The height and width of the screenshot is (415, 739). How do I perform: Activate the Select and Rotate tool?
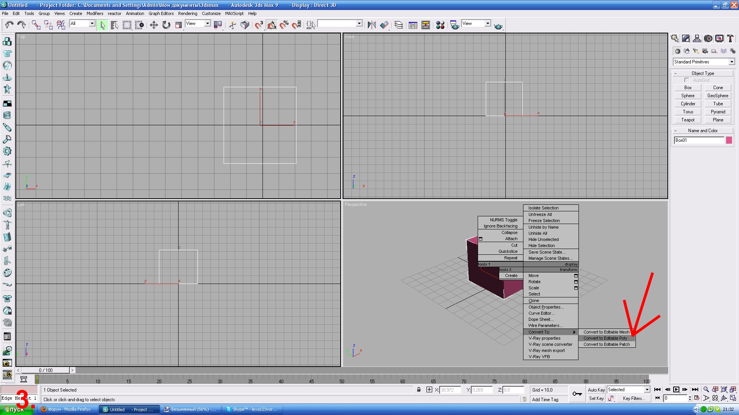166,25
